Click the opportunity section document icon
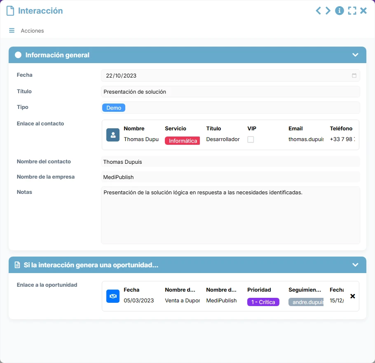The image size is (375, 363). tap(17, 265)
